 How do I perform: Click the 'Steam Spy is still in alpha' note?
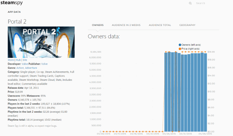(x=32, y=126)
